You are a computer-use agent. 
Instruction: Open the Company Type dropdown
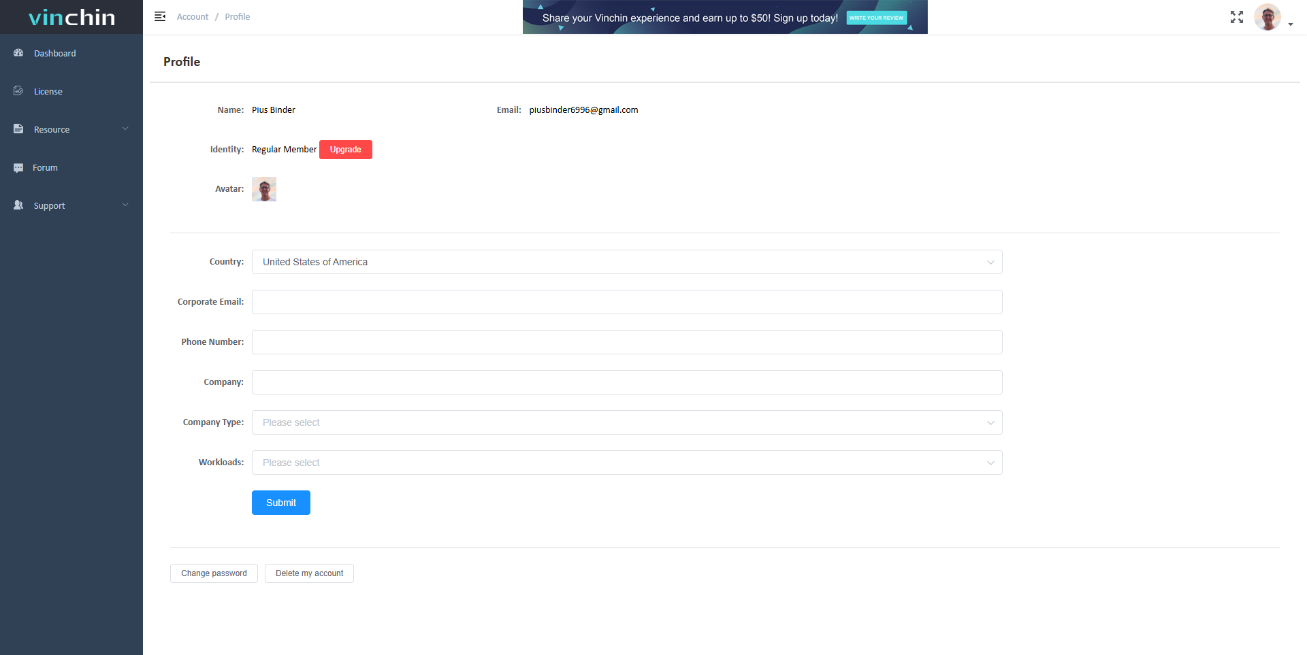click(626, 422)
